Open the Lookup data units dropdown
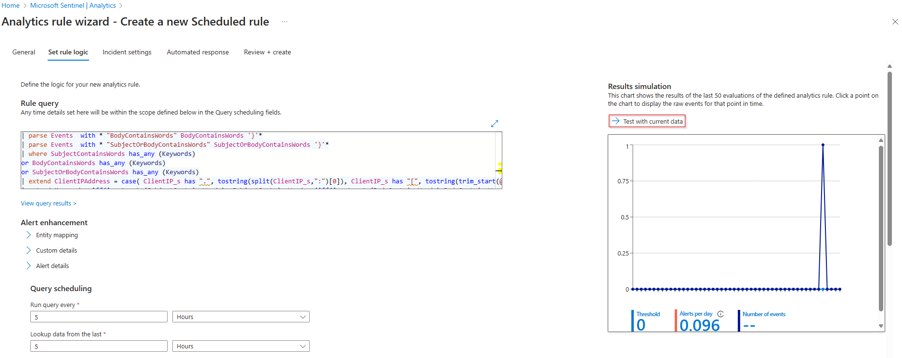902x358 pixels. pos(241,346)
